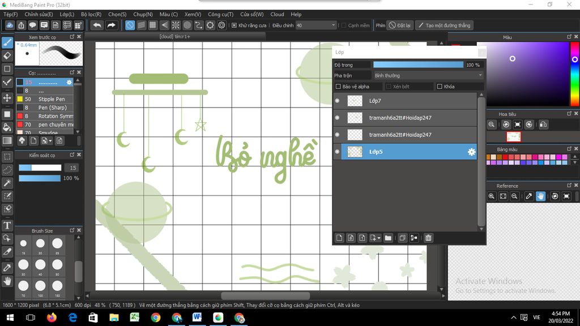Viewport: 580px width, 326px height.
Task: Zoom out in the Hoa tiêu navigator
Action: tap(491, 125)
